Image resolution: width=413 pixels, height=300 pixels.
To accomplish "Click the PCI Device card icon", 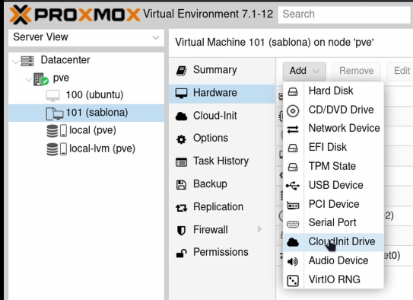I will pos(293,205).
